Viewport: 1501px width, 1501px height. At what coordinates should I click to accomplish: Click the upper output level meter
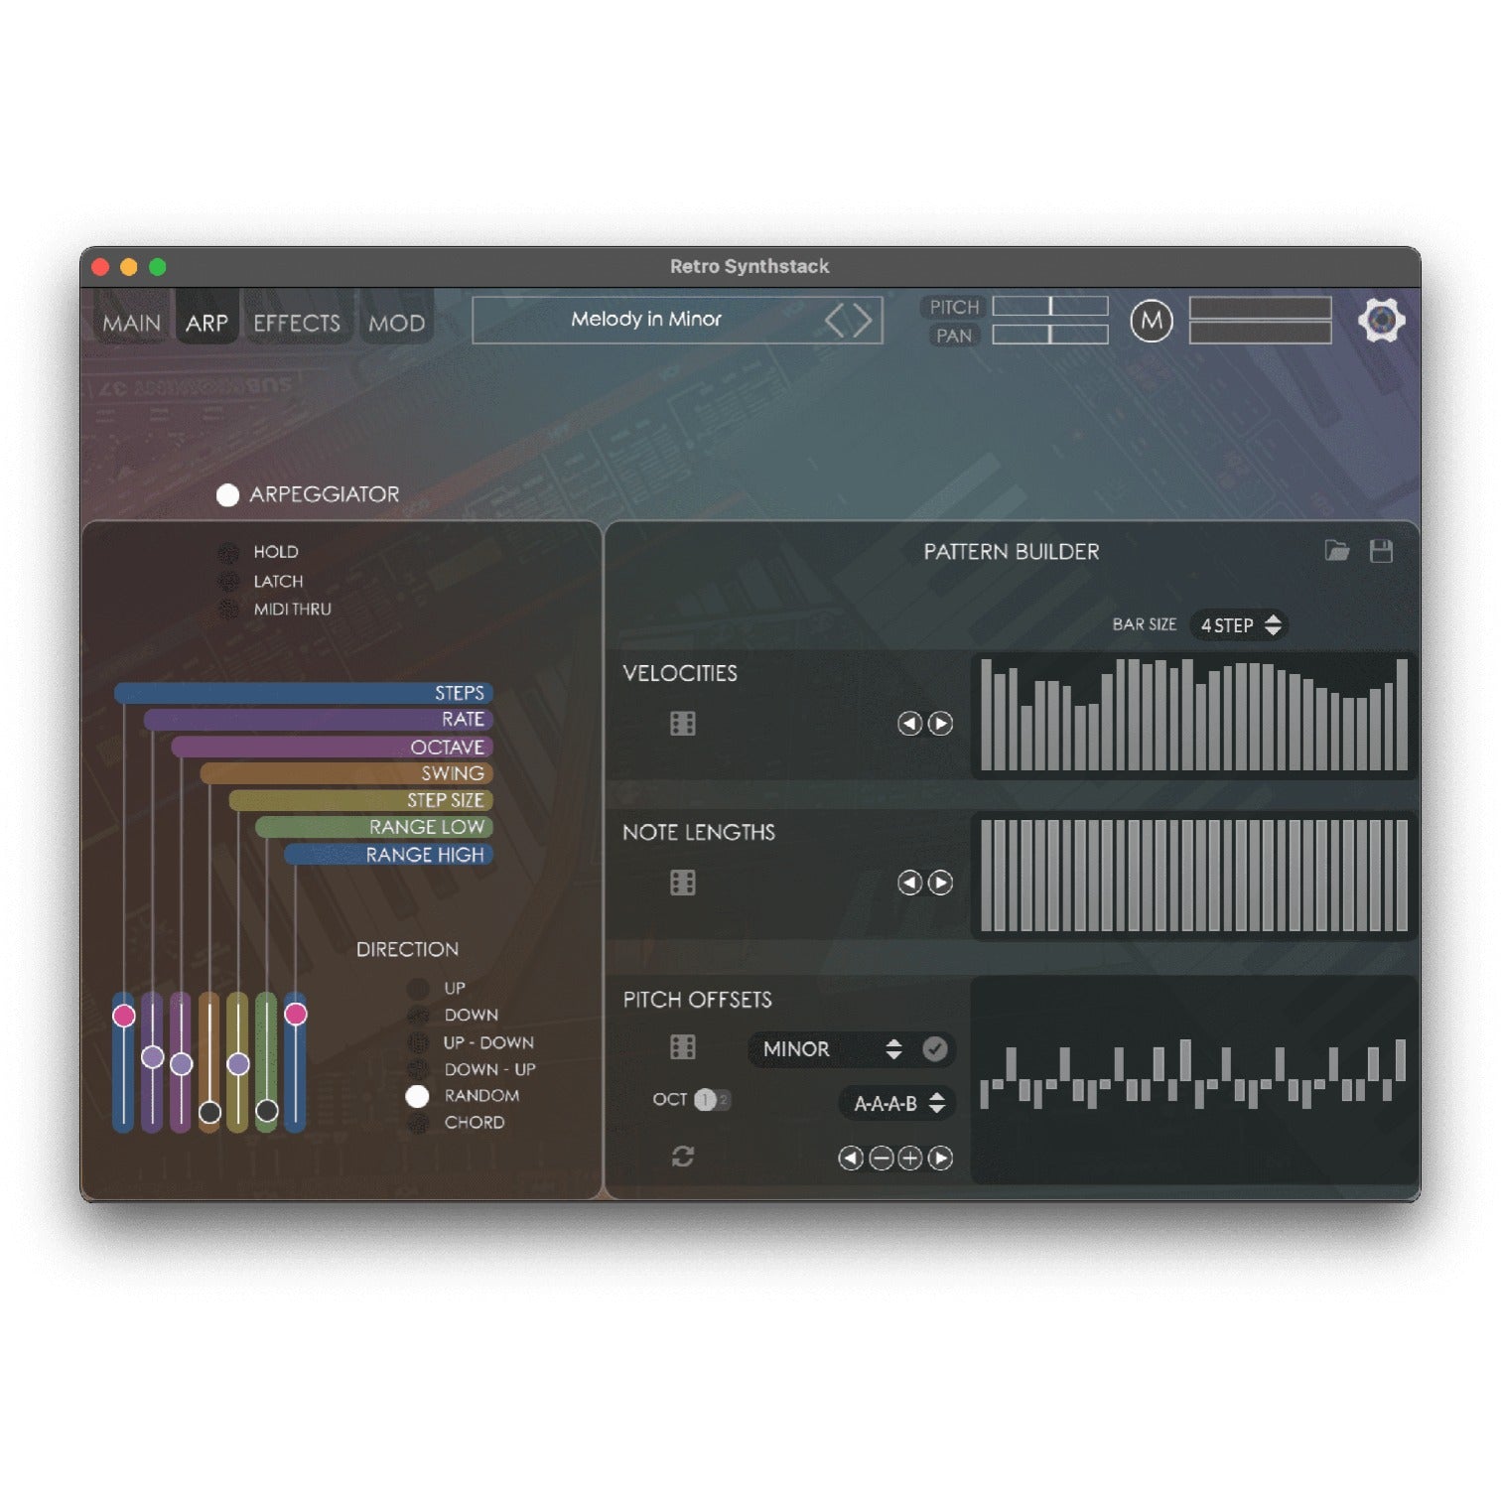coord(1260,307)
